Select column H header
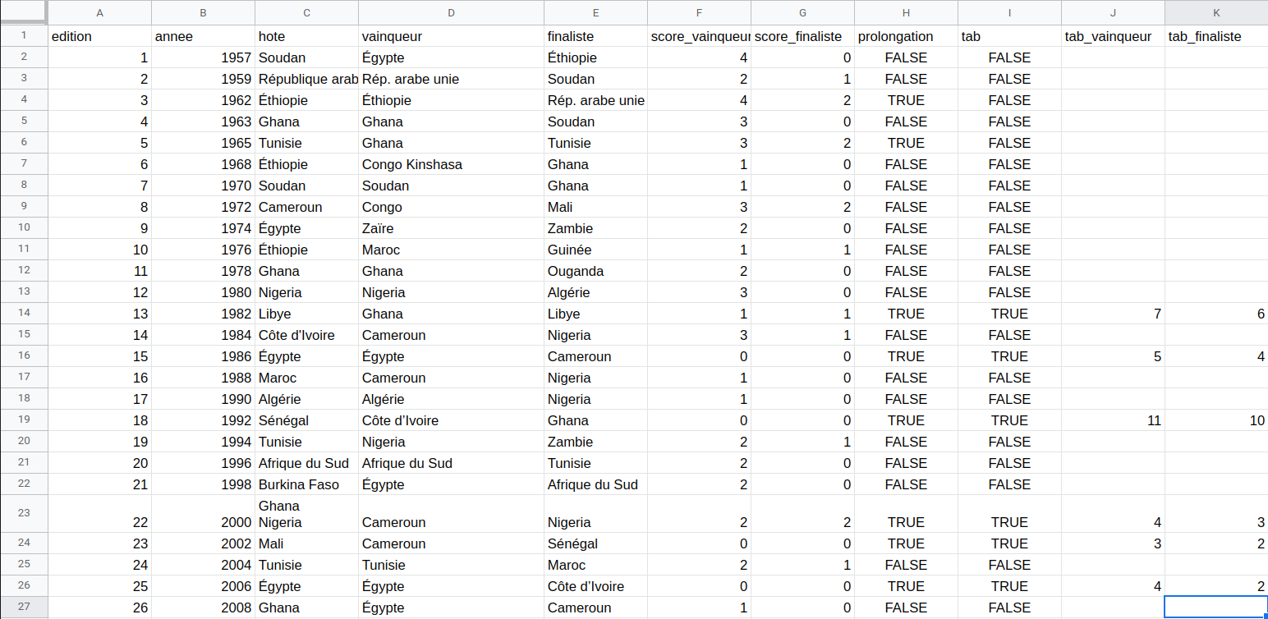This screenshot has width=1268, height=619. (906, 12)
